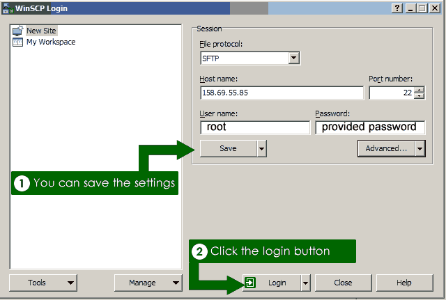Click the title bar help question mark

pos(397,7)
